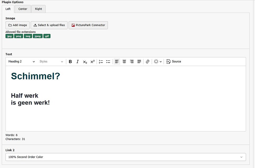Align text to the right
Image resolution: width=255 pixels, height=168 pixels.
(132, 62)
